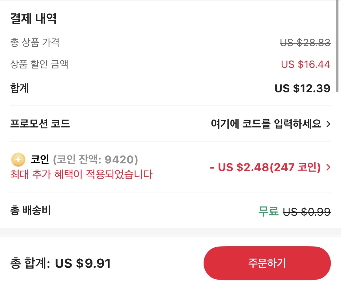This screenshot has width=341, height=294.
Task: Tap the 주문하기 order button
Action: click(267, 263)
